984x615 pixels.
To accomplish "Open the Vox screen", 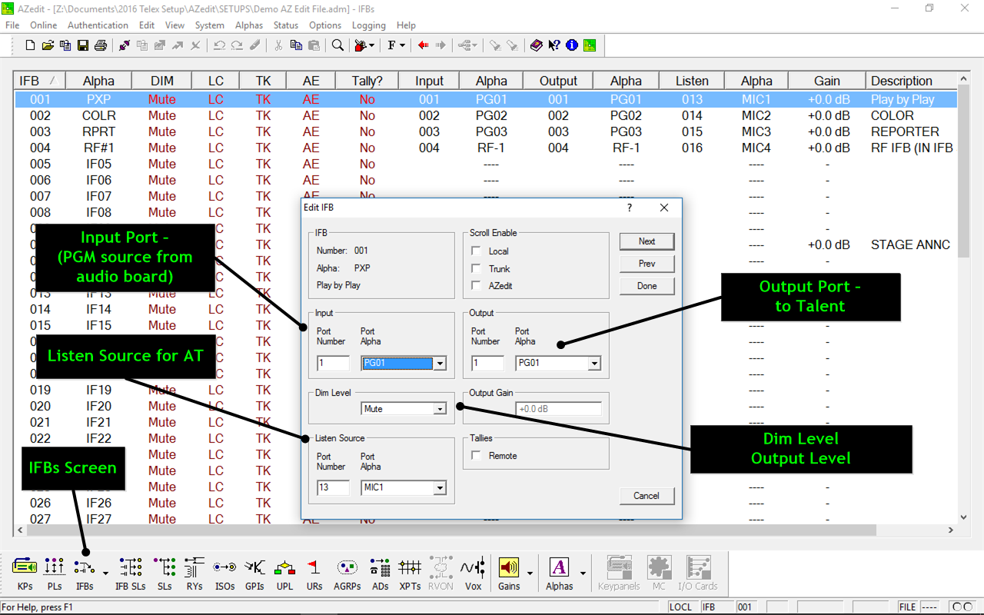I will coord(473,573).
